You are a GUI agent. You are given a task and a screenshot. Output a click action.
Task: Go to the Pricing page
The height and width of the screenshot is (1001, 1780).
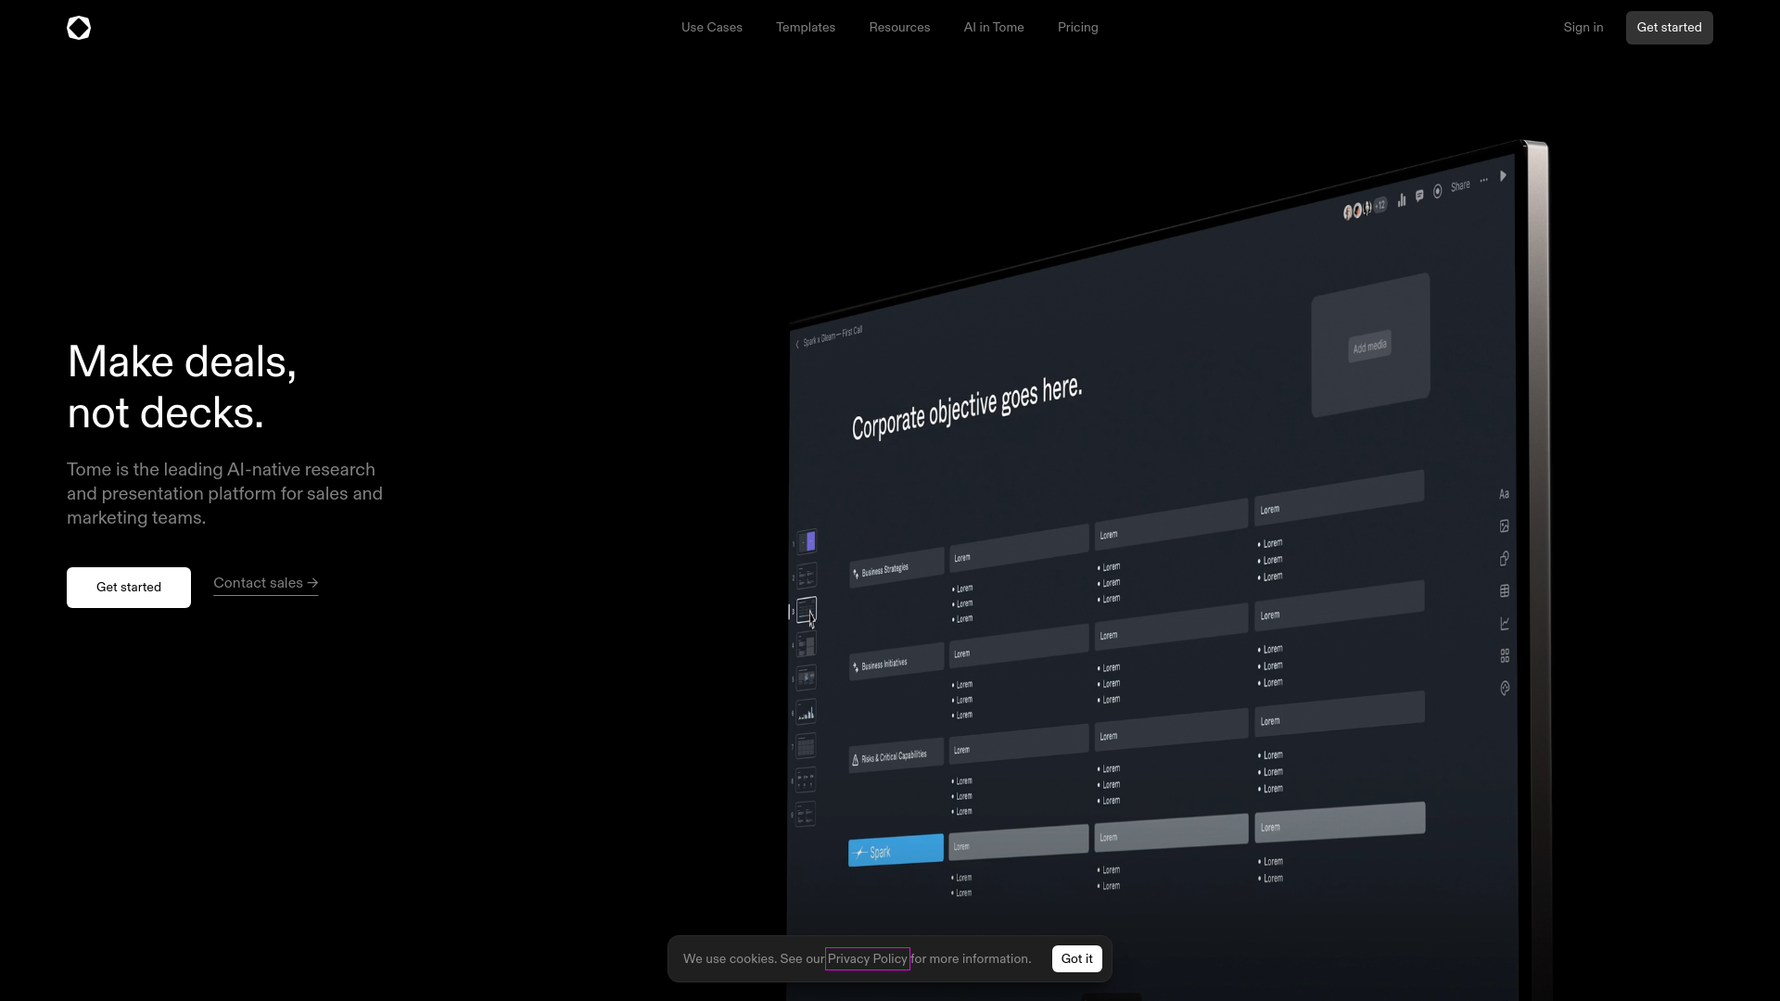click(x=1077, y=28)
